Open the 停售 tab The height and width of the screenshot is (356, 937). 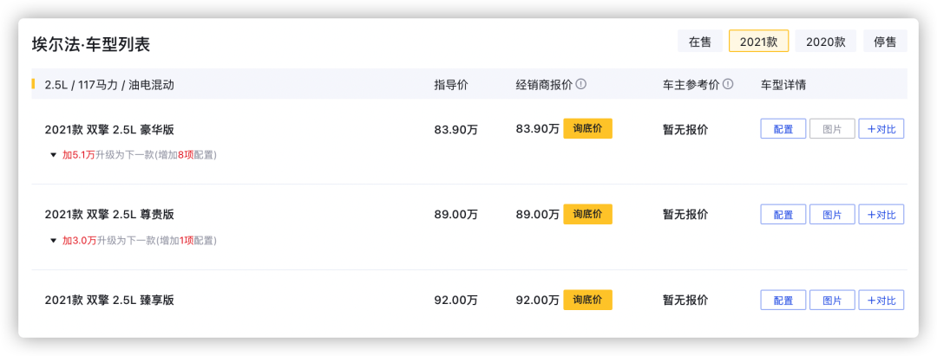[885, 42]
